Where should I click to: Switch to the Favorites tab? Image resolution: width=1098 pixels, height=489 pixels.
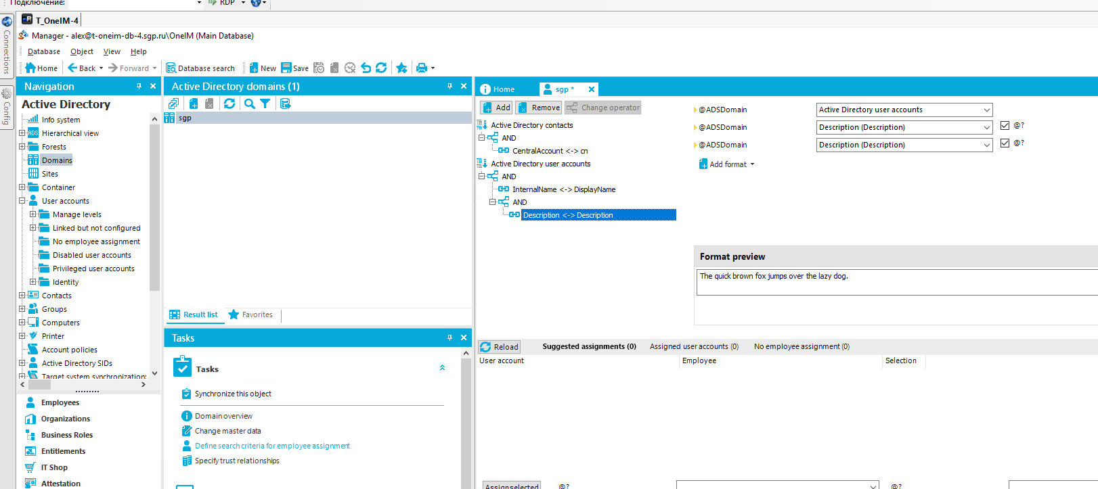pyautogui.click(x=250, y=315)
